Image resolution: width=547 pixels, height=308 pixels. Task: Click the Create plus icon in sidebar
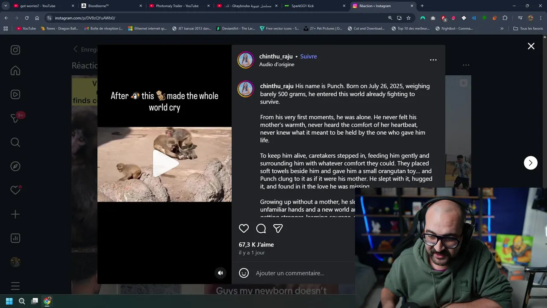coord(15,214)
